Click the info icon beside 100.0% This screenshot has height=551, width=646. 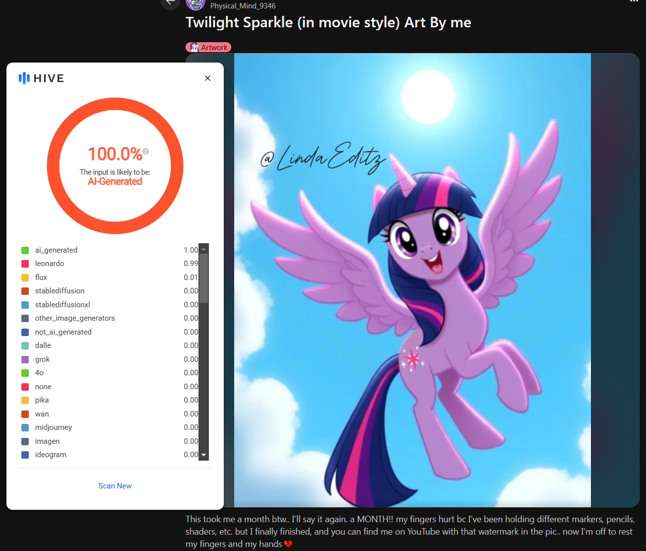click(146, 151)
